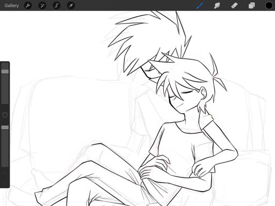Tap the sleeping character's ear on canvas
The width and height of the screenshot is (275, 206).
[203, 92]
